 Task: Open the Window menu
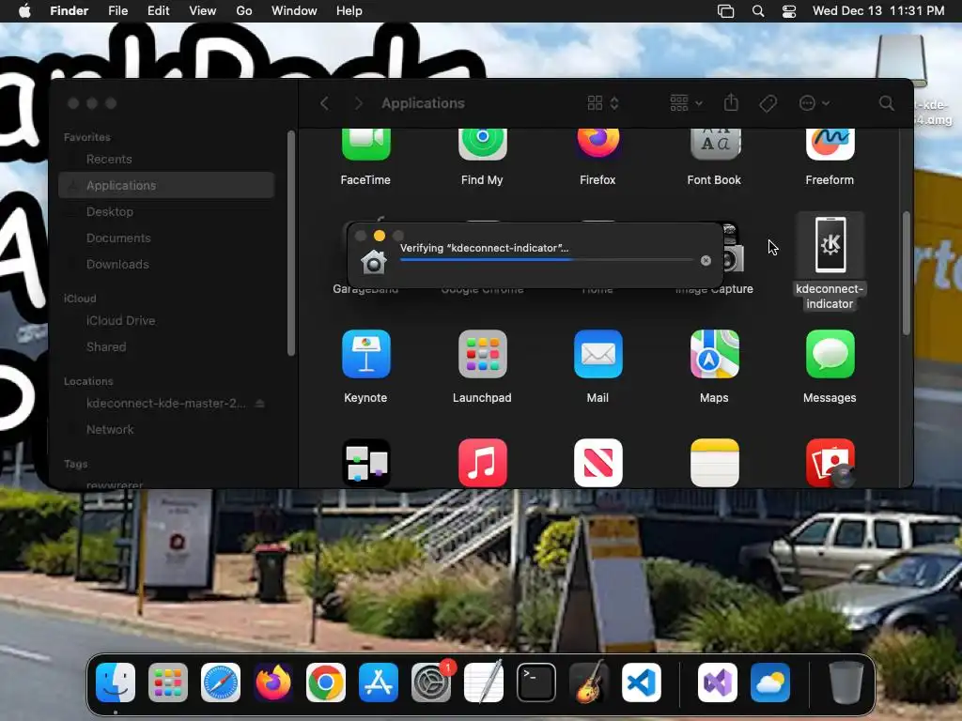pyautogui.click(x=294, y=11)
